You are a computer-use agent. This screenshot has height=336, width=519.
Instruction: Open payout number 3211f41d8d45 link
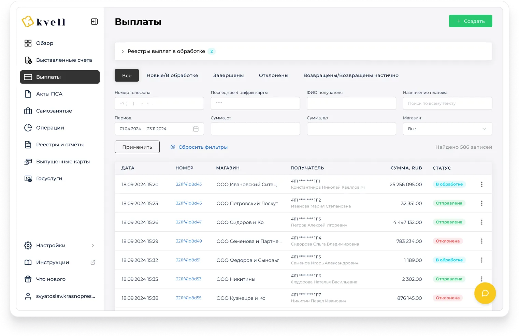(189, 203)
